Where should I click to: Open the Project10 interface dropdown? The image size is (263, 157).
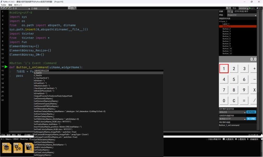click(x=242, y=15)
